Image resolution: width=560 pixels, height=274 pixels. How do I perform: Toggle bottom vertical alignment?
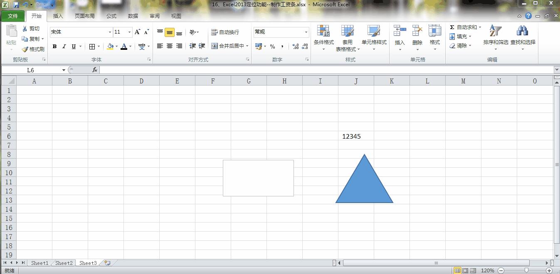[179, 33]
